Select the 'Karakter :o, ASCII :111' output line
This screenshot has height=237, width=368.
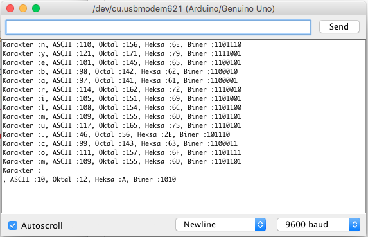pyautogui.click(x=122, y=152)
